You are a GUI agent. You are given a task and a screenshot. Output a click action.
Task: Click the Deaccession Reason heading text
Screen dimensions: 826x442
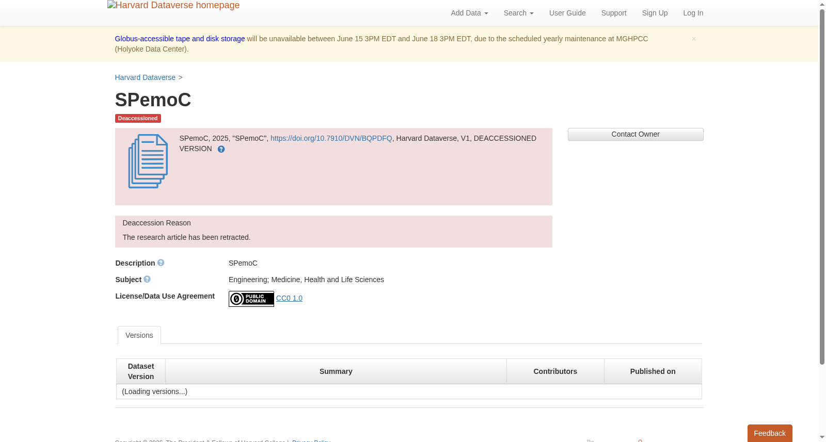click(x=157, y=223)
